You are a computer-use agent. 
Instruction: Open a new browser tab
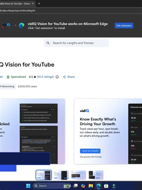tap(39, 4)
